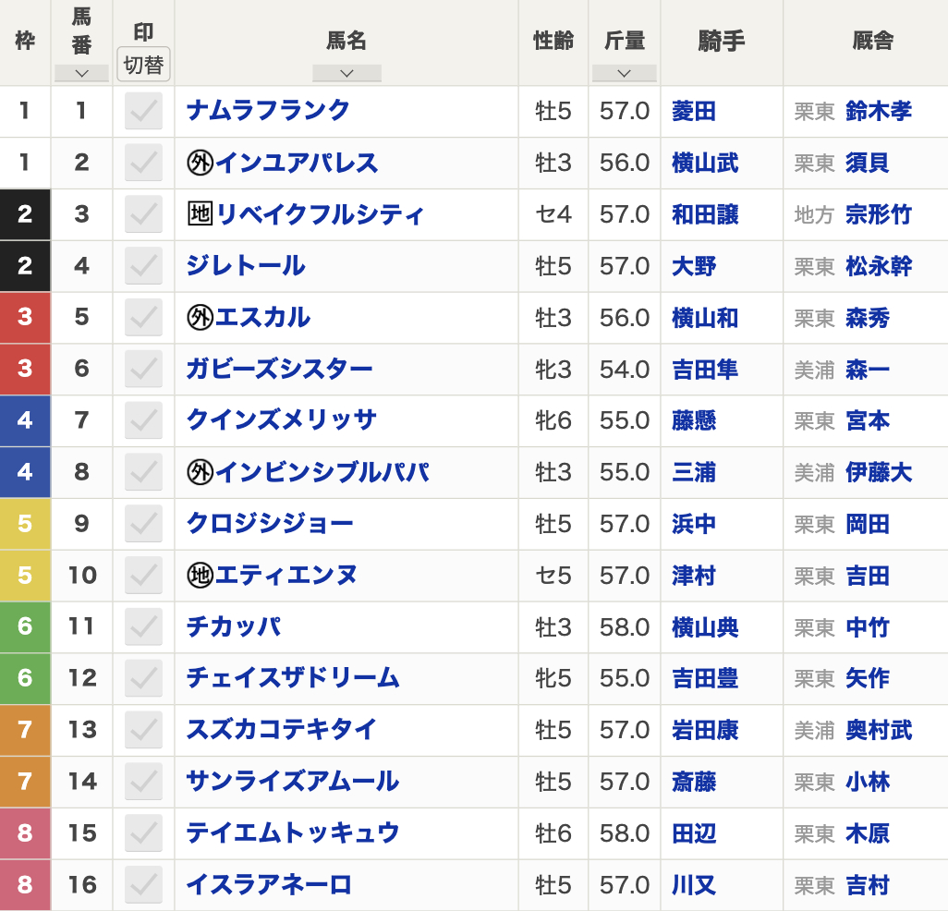The width and height of the screenshot is (948, 911).
Task: Check the mark box for ジレトール
Action: (x=144, y=265)
